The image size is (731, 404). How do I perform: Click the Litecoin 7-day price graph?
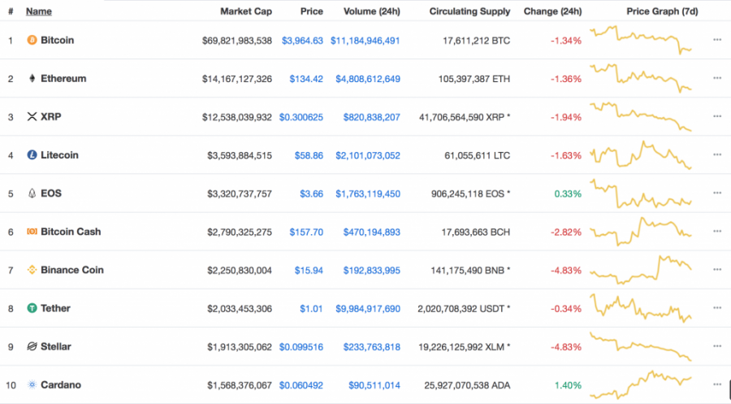click(x=641, y=155)
